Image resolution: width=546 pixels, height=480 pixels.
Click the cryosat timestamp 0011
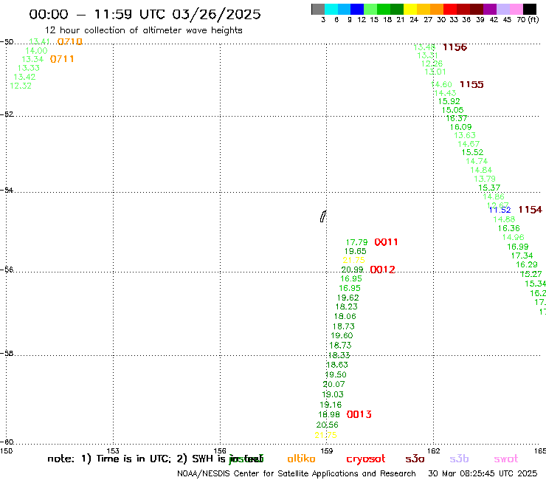click(386, 242)
